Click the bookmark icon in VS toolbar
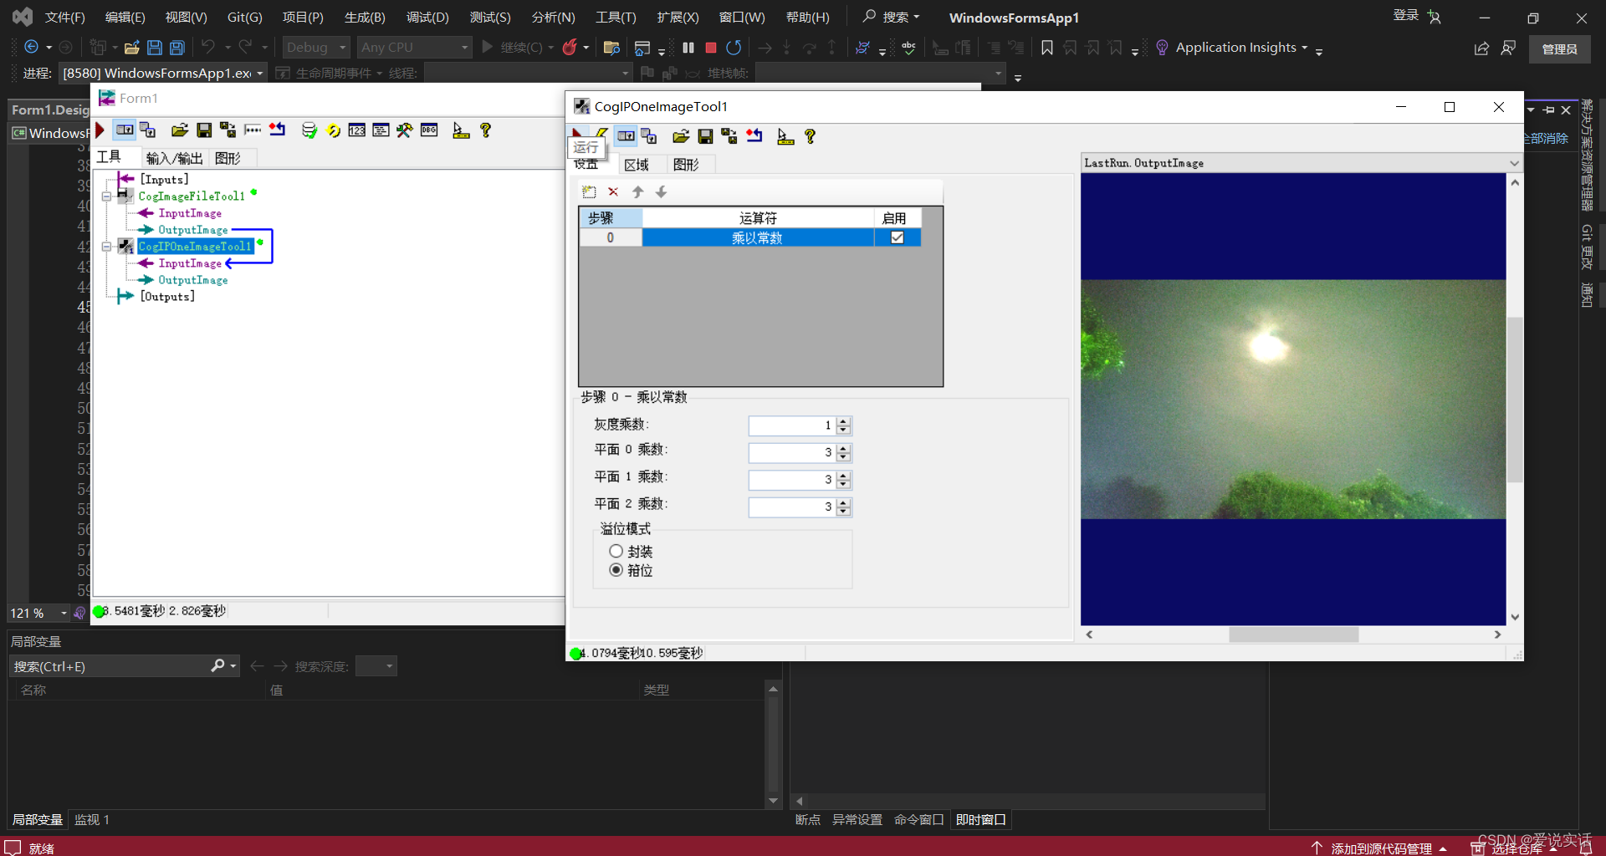Screen dimensions: 1606x856 click(x=1046, y=48)
